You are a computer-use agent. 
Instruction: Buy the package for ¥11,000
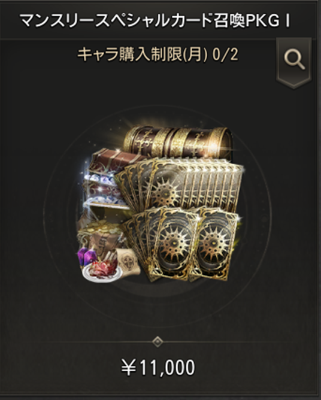click(158, 368)
